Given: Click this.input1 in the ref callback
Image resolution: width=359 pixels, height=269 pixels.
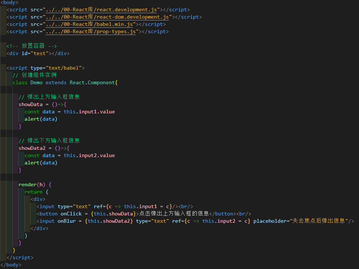Looking at the screenshot, I should coord(140,206).
